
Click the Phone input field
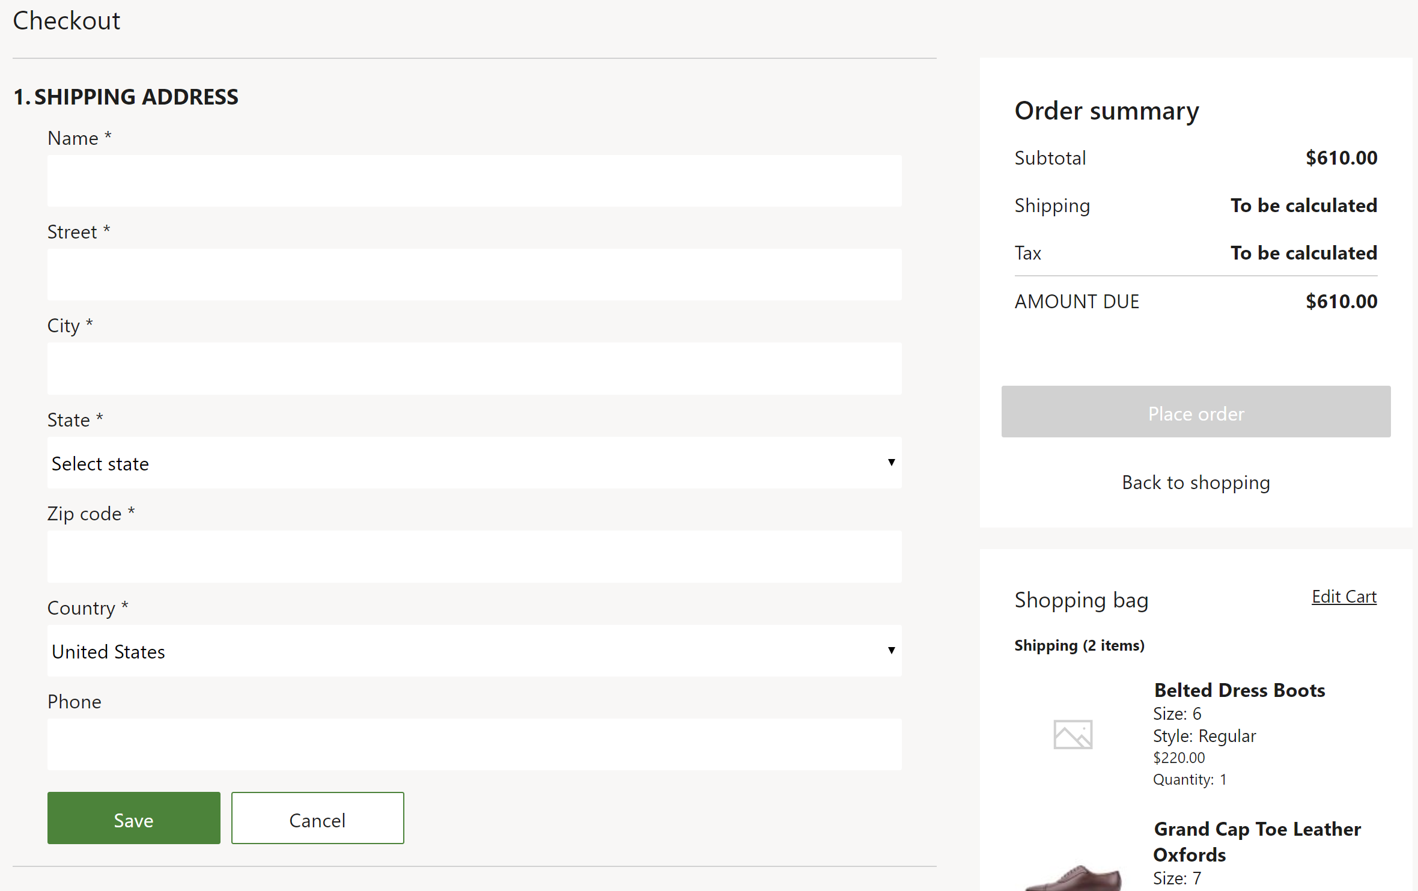(x=474, y=744)
